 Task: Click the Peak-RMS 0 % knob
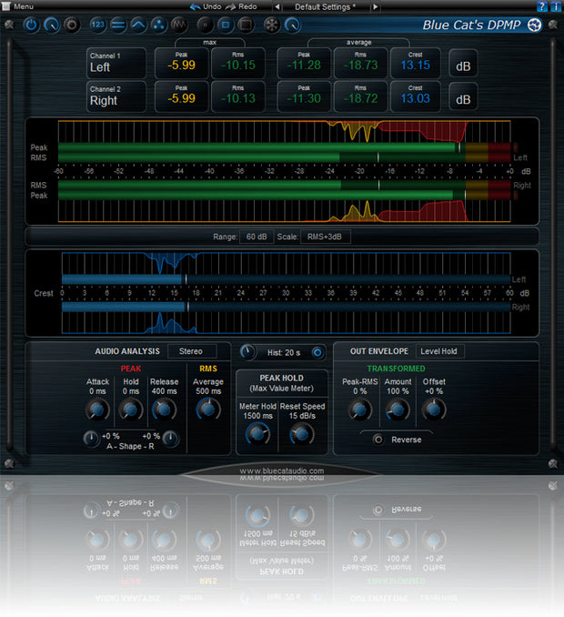tap(359, 410)
